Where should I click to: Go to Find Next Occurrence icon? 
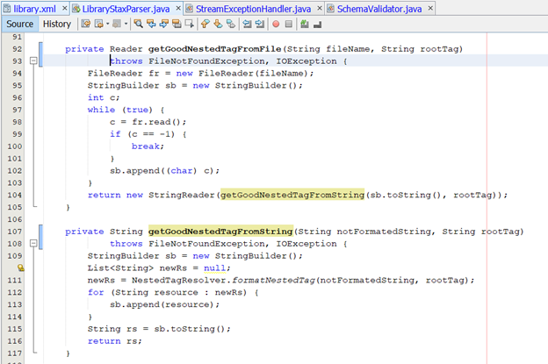tap(163, 24)
